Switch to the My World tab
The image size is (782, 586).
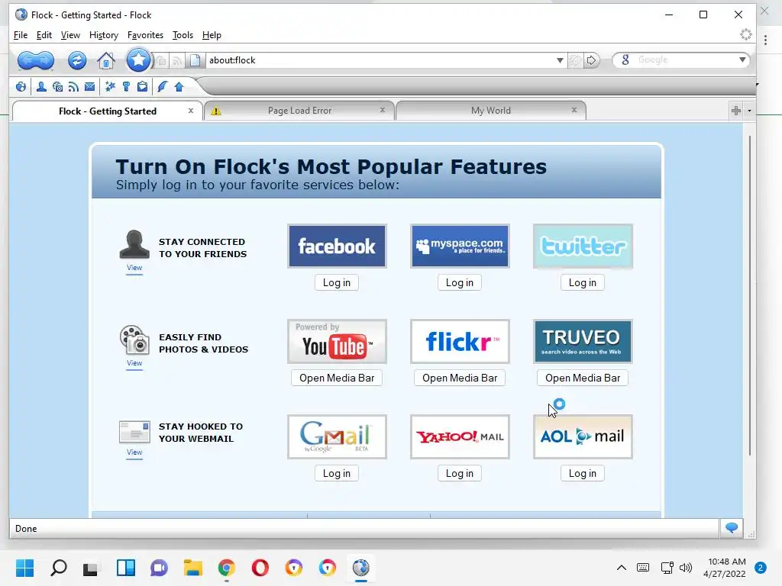[x=491, y=111]
